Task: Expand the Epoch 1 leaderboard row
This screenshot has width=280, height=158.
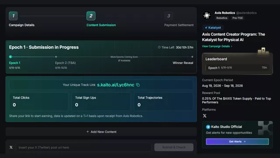Action: pos(237,68)
